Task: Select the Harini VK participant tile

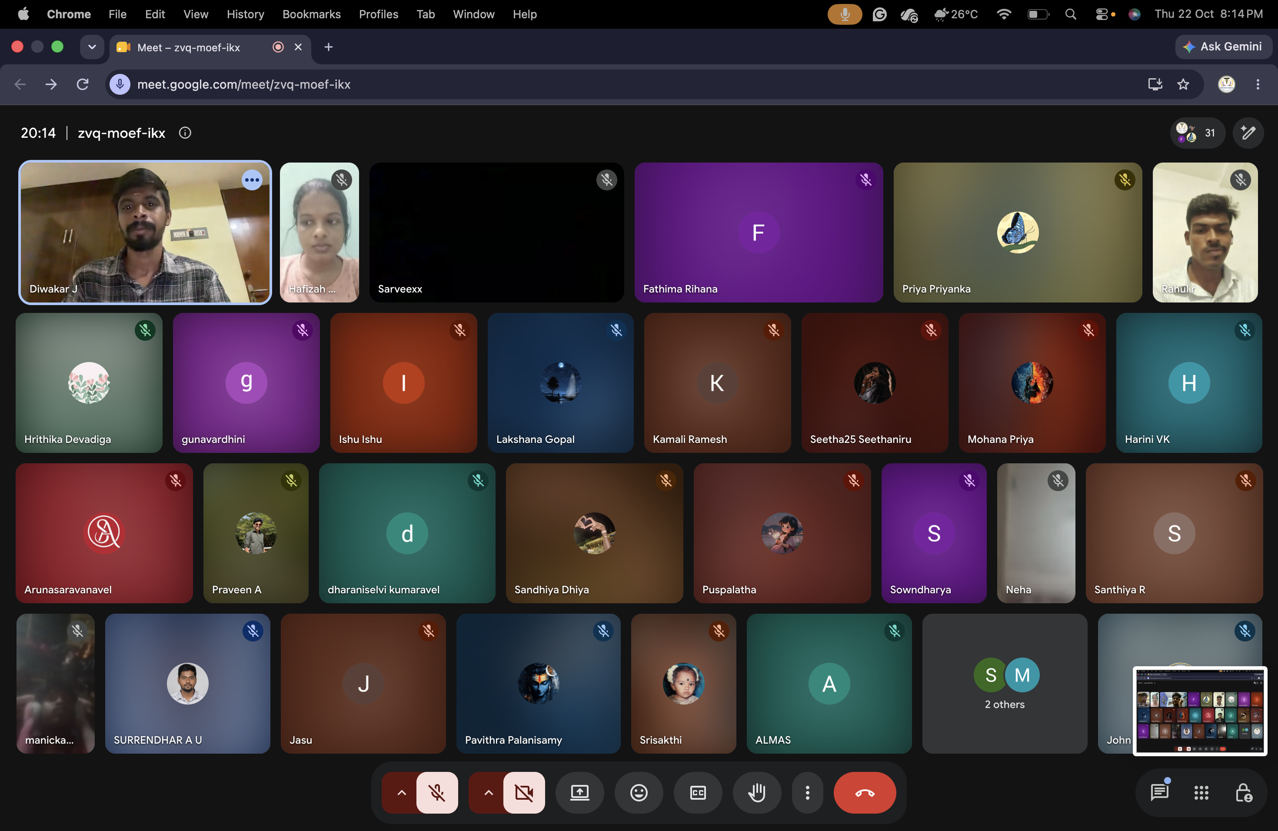Action: click(x=1189, y=383)
